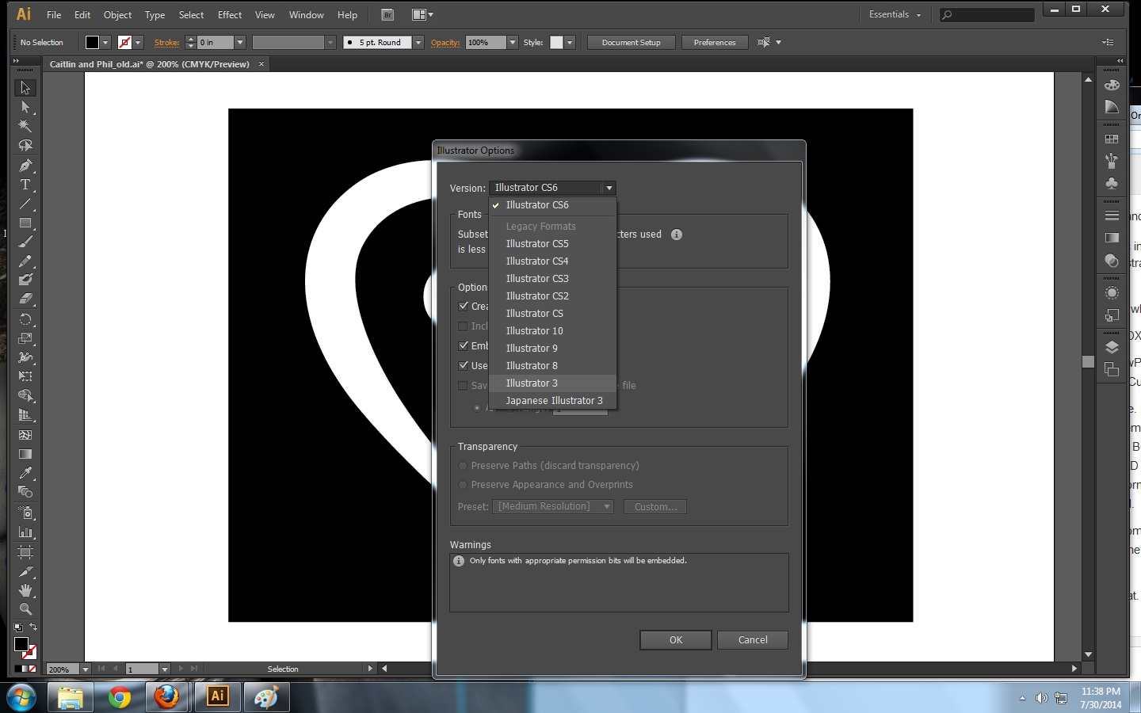Open the Style swatch dropdown arrow

(x=570, y=43)
